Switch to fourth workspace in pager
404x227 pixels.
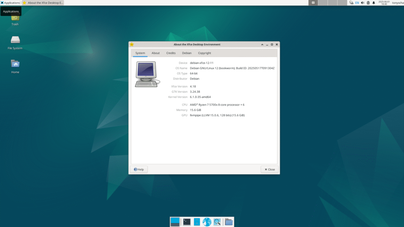pos(342,3)
